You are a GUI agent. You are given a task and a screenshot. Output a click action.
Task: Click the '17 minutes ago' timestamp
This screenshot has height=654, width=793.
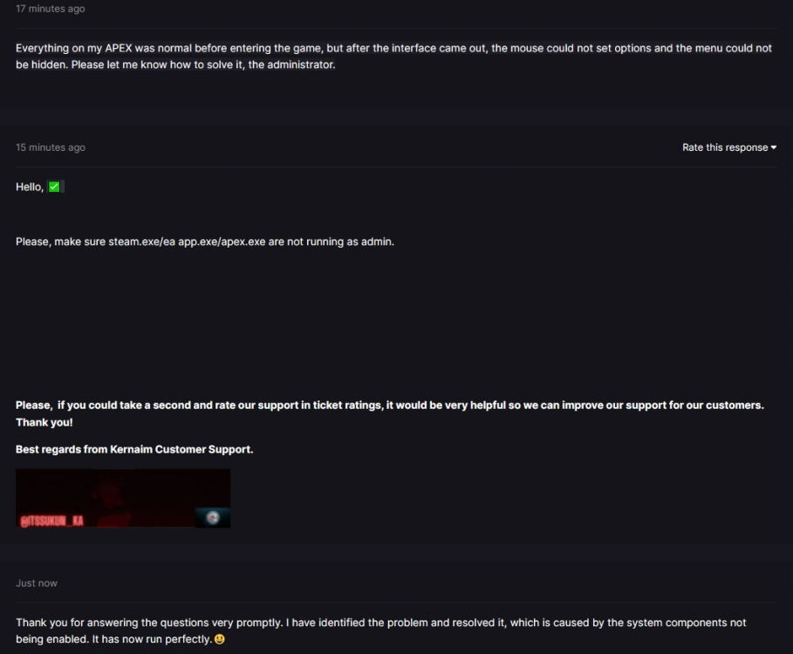pos(51,9)
